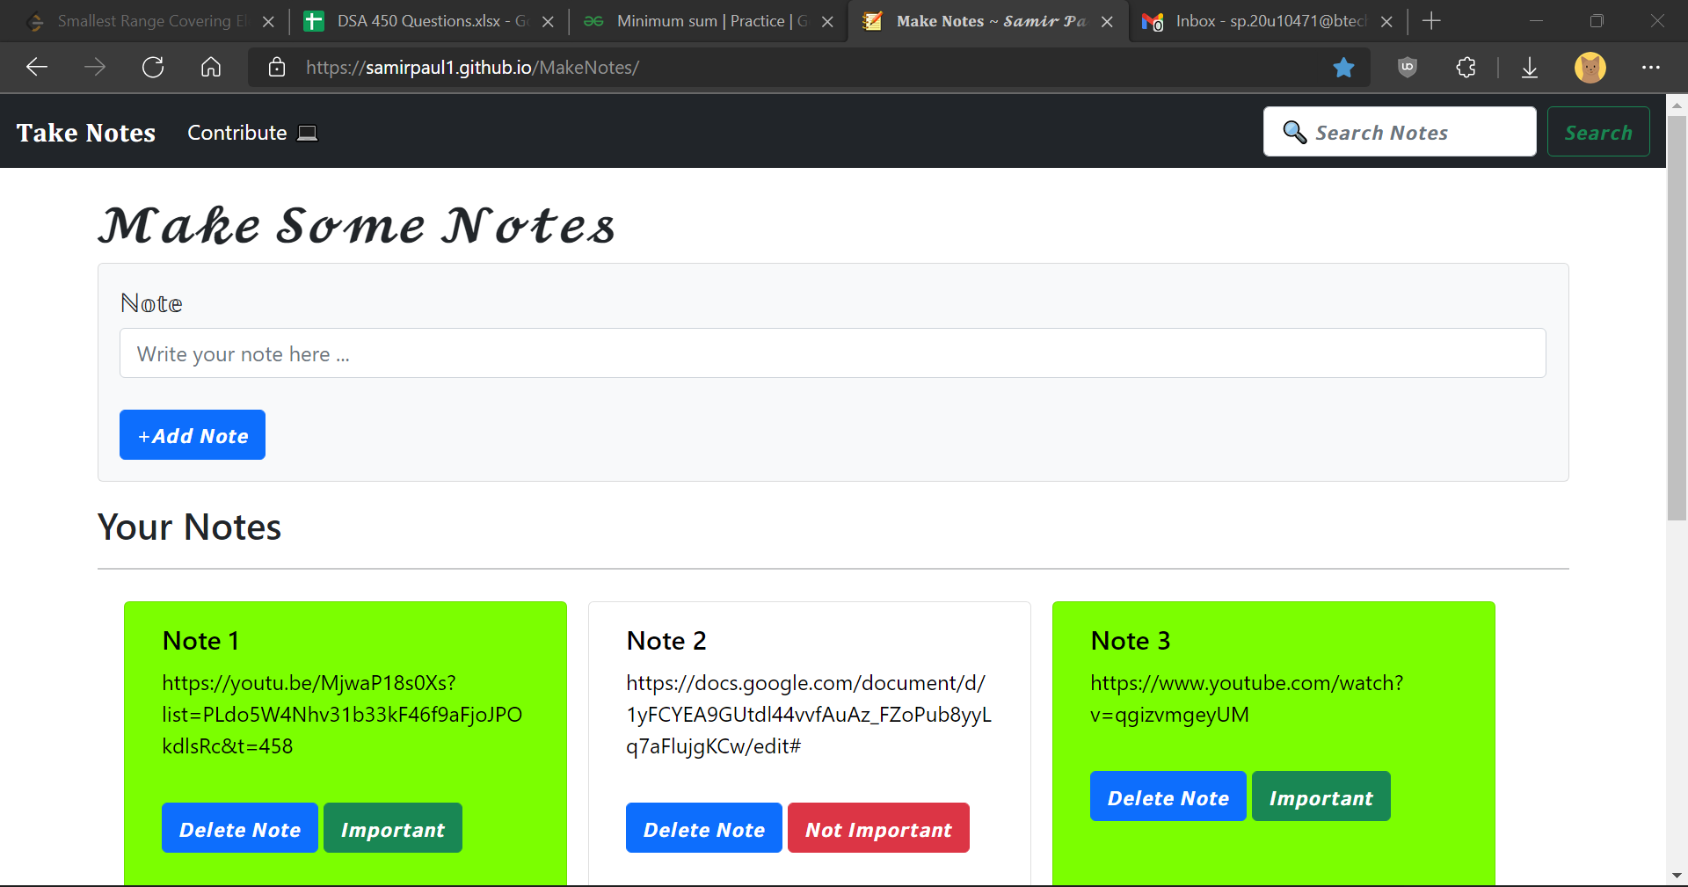
Task: Close the Minimum sum Practice tab
Action: pos(827,21)
